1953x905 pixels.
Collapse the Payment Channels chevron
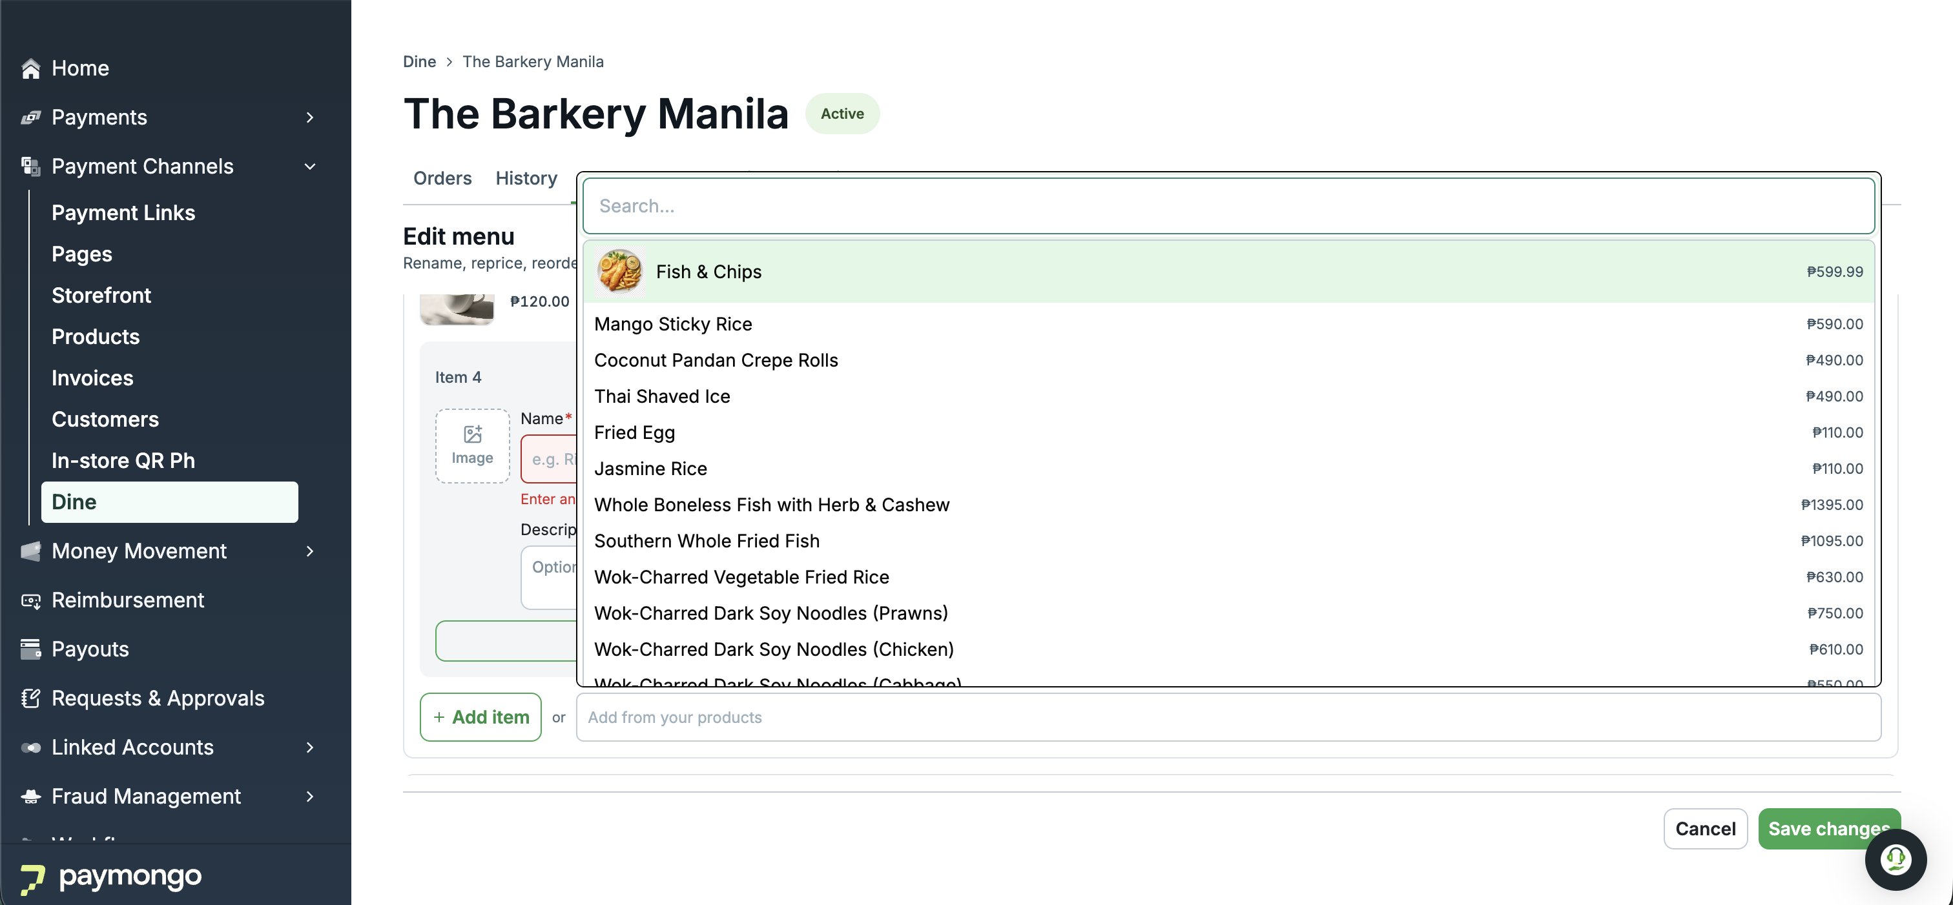(x=309, y=166)
